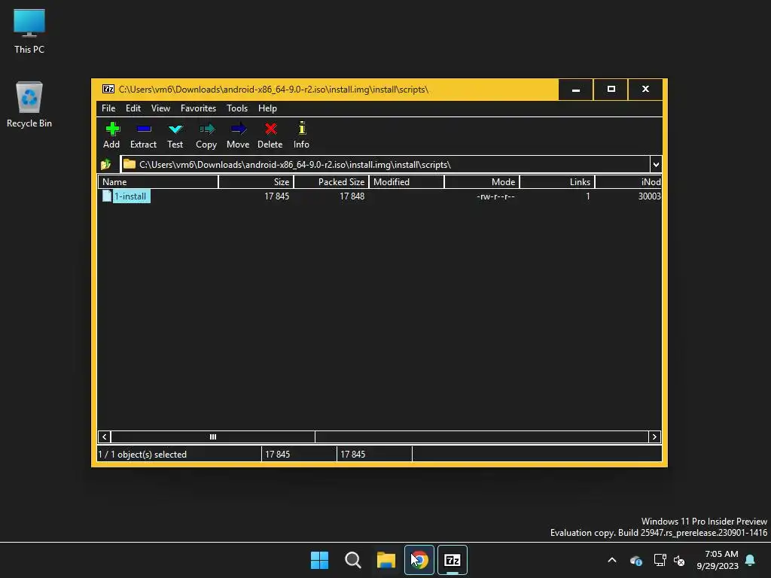
Task: Click the 30003 iNode cell
Action: [x=650, y=196]
